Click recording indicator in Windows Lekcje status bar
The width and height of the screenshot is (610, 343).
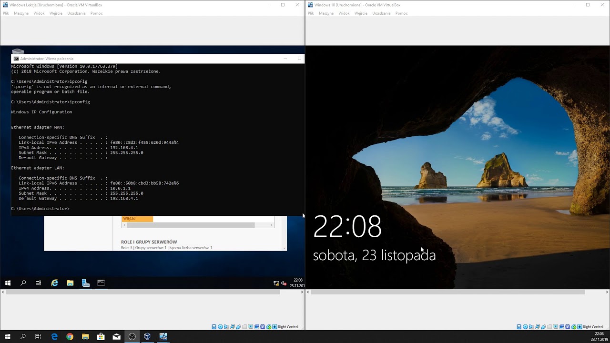pos(256,327)
